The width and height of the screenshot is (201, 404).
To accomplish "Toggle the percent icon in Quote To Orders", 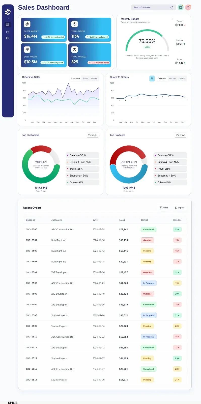I will [152, 79].
